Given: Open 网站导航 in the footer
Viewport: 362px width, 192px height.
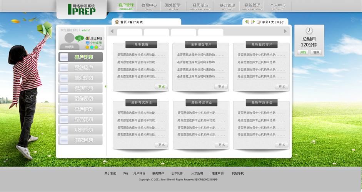Looking at the screenshot, I should click(x=238, y=173).
